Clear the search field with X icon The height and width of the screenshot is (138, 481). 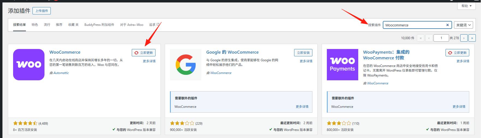447,25
